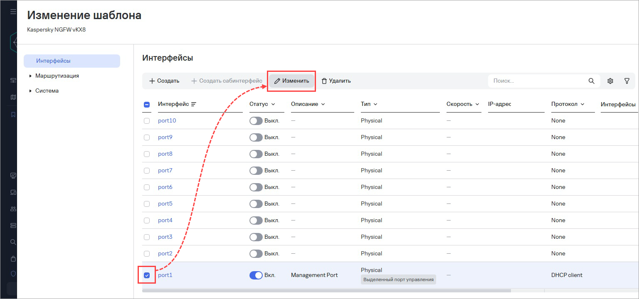Focus the Поиск search input
The width and height of the screenshot is (639, 299).
coord(538,81)
